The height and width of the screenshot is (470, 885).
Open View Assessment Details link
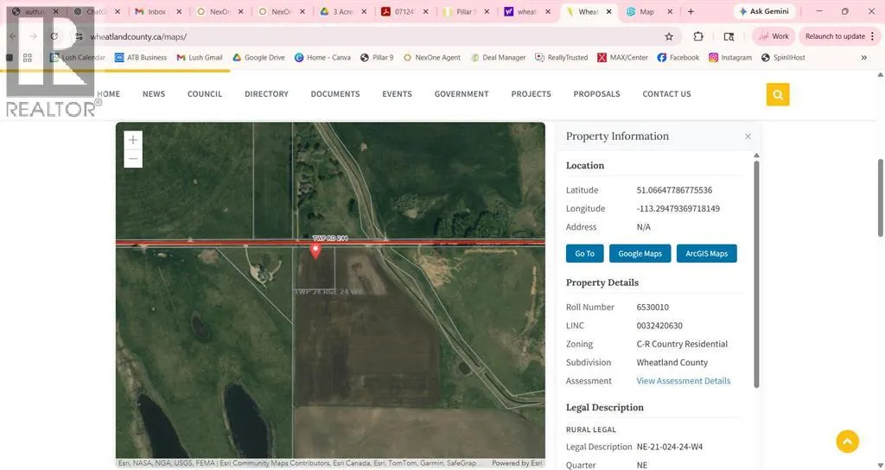683,381
